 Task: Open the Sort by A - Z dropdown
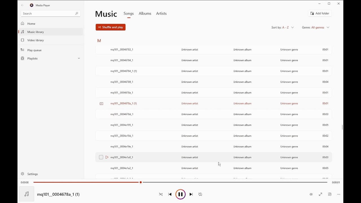(x=283, y=27)
